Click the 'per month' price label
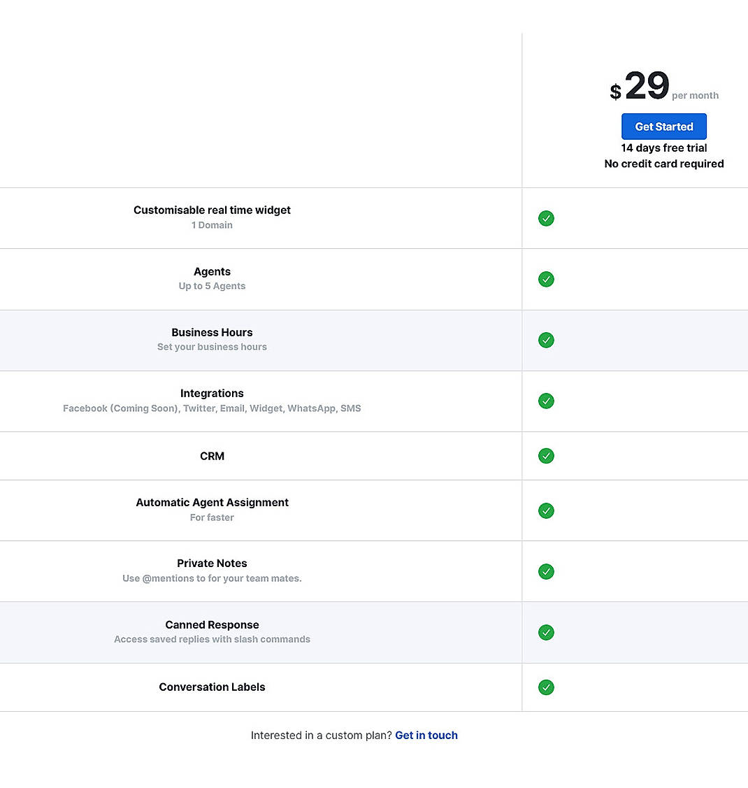 (x=696, y=96)
